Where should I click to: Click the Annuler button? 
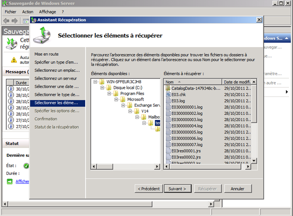pos(238,189)
